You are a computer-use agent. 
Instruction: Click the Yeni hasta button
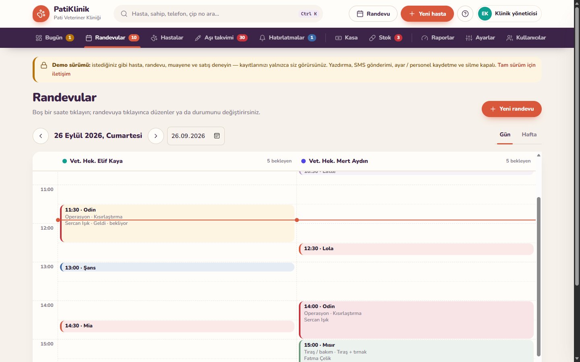(x=427, y=14)
